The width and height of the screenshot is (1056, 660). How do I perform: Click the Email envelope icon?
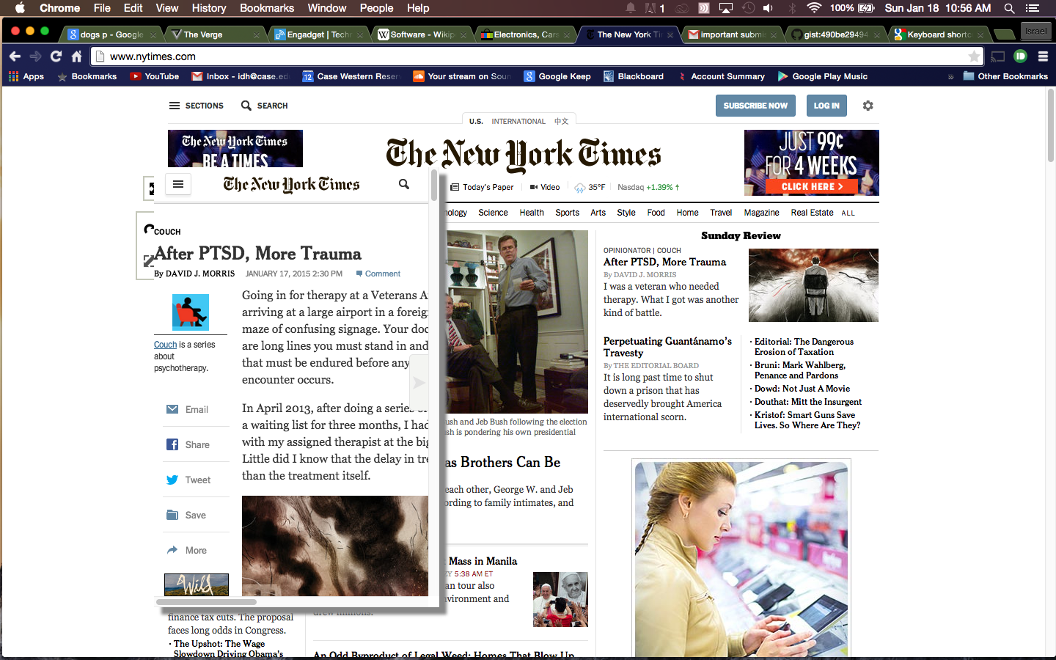[x=172, y=409]
